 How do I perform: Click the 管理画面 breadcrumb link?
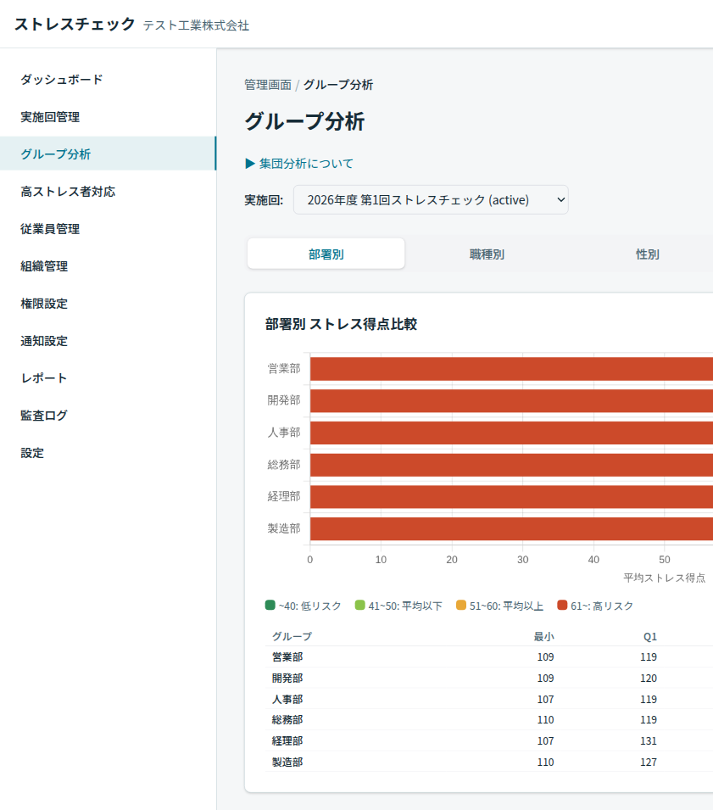[267, 85]
